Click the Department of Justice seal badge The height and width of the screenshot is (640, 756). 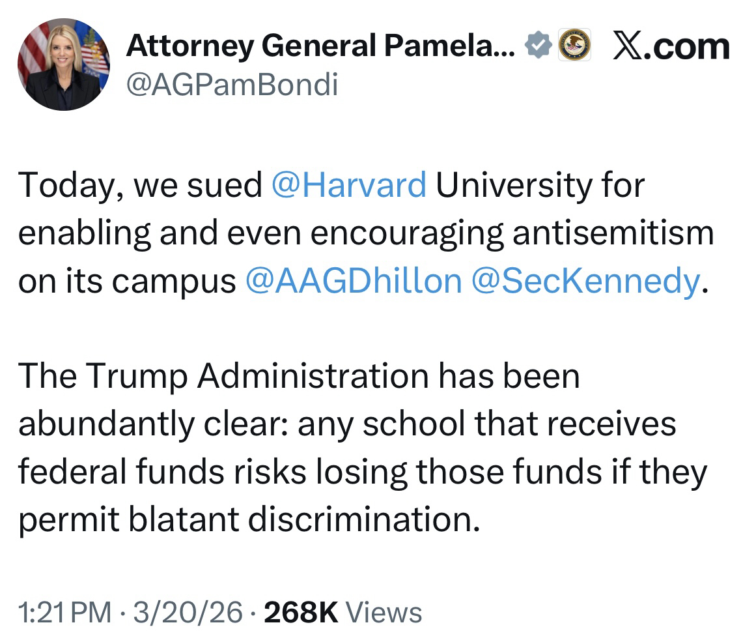coord(574,46)
